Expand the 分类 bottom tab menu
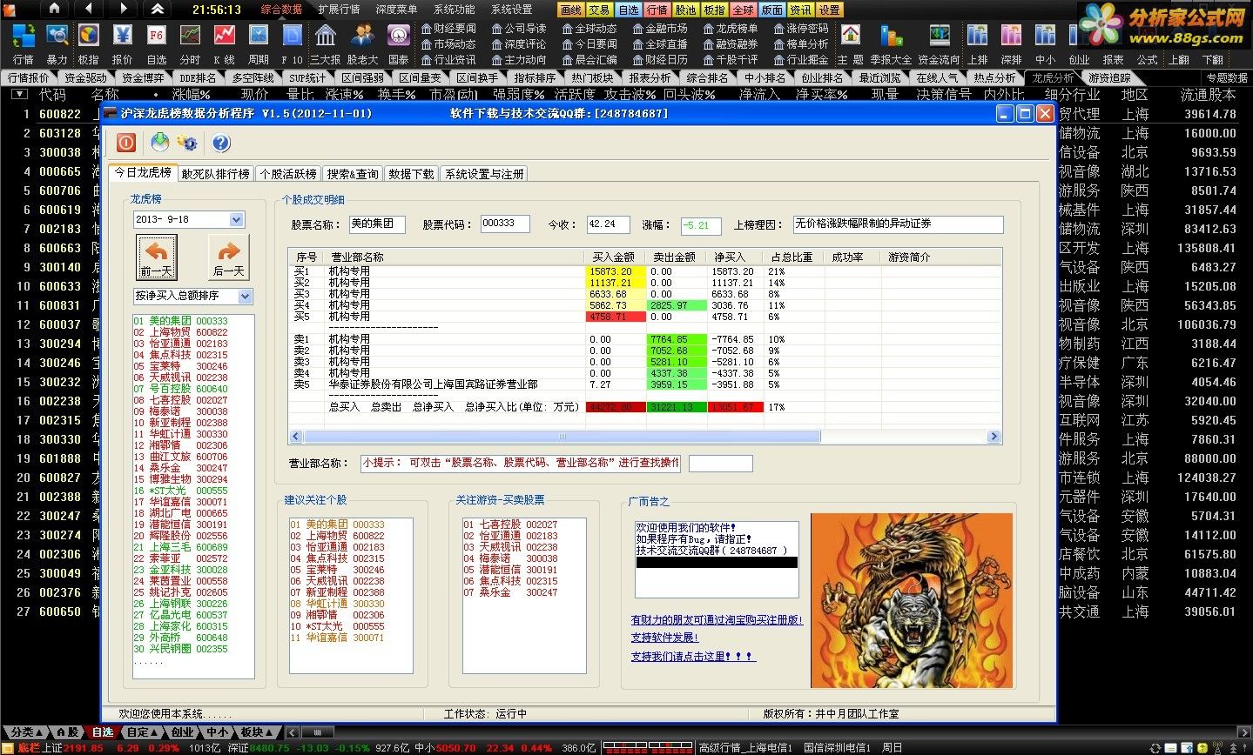 26,732
